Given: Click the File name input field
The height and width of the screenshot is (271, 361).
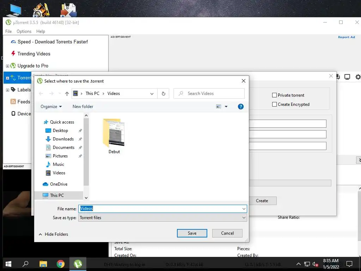Looking at the screenshot, I should coord(159,209).
